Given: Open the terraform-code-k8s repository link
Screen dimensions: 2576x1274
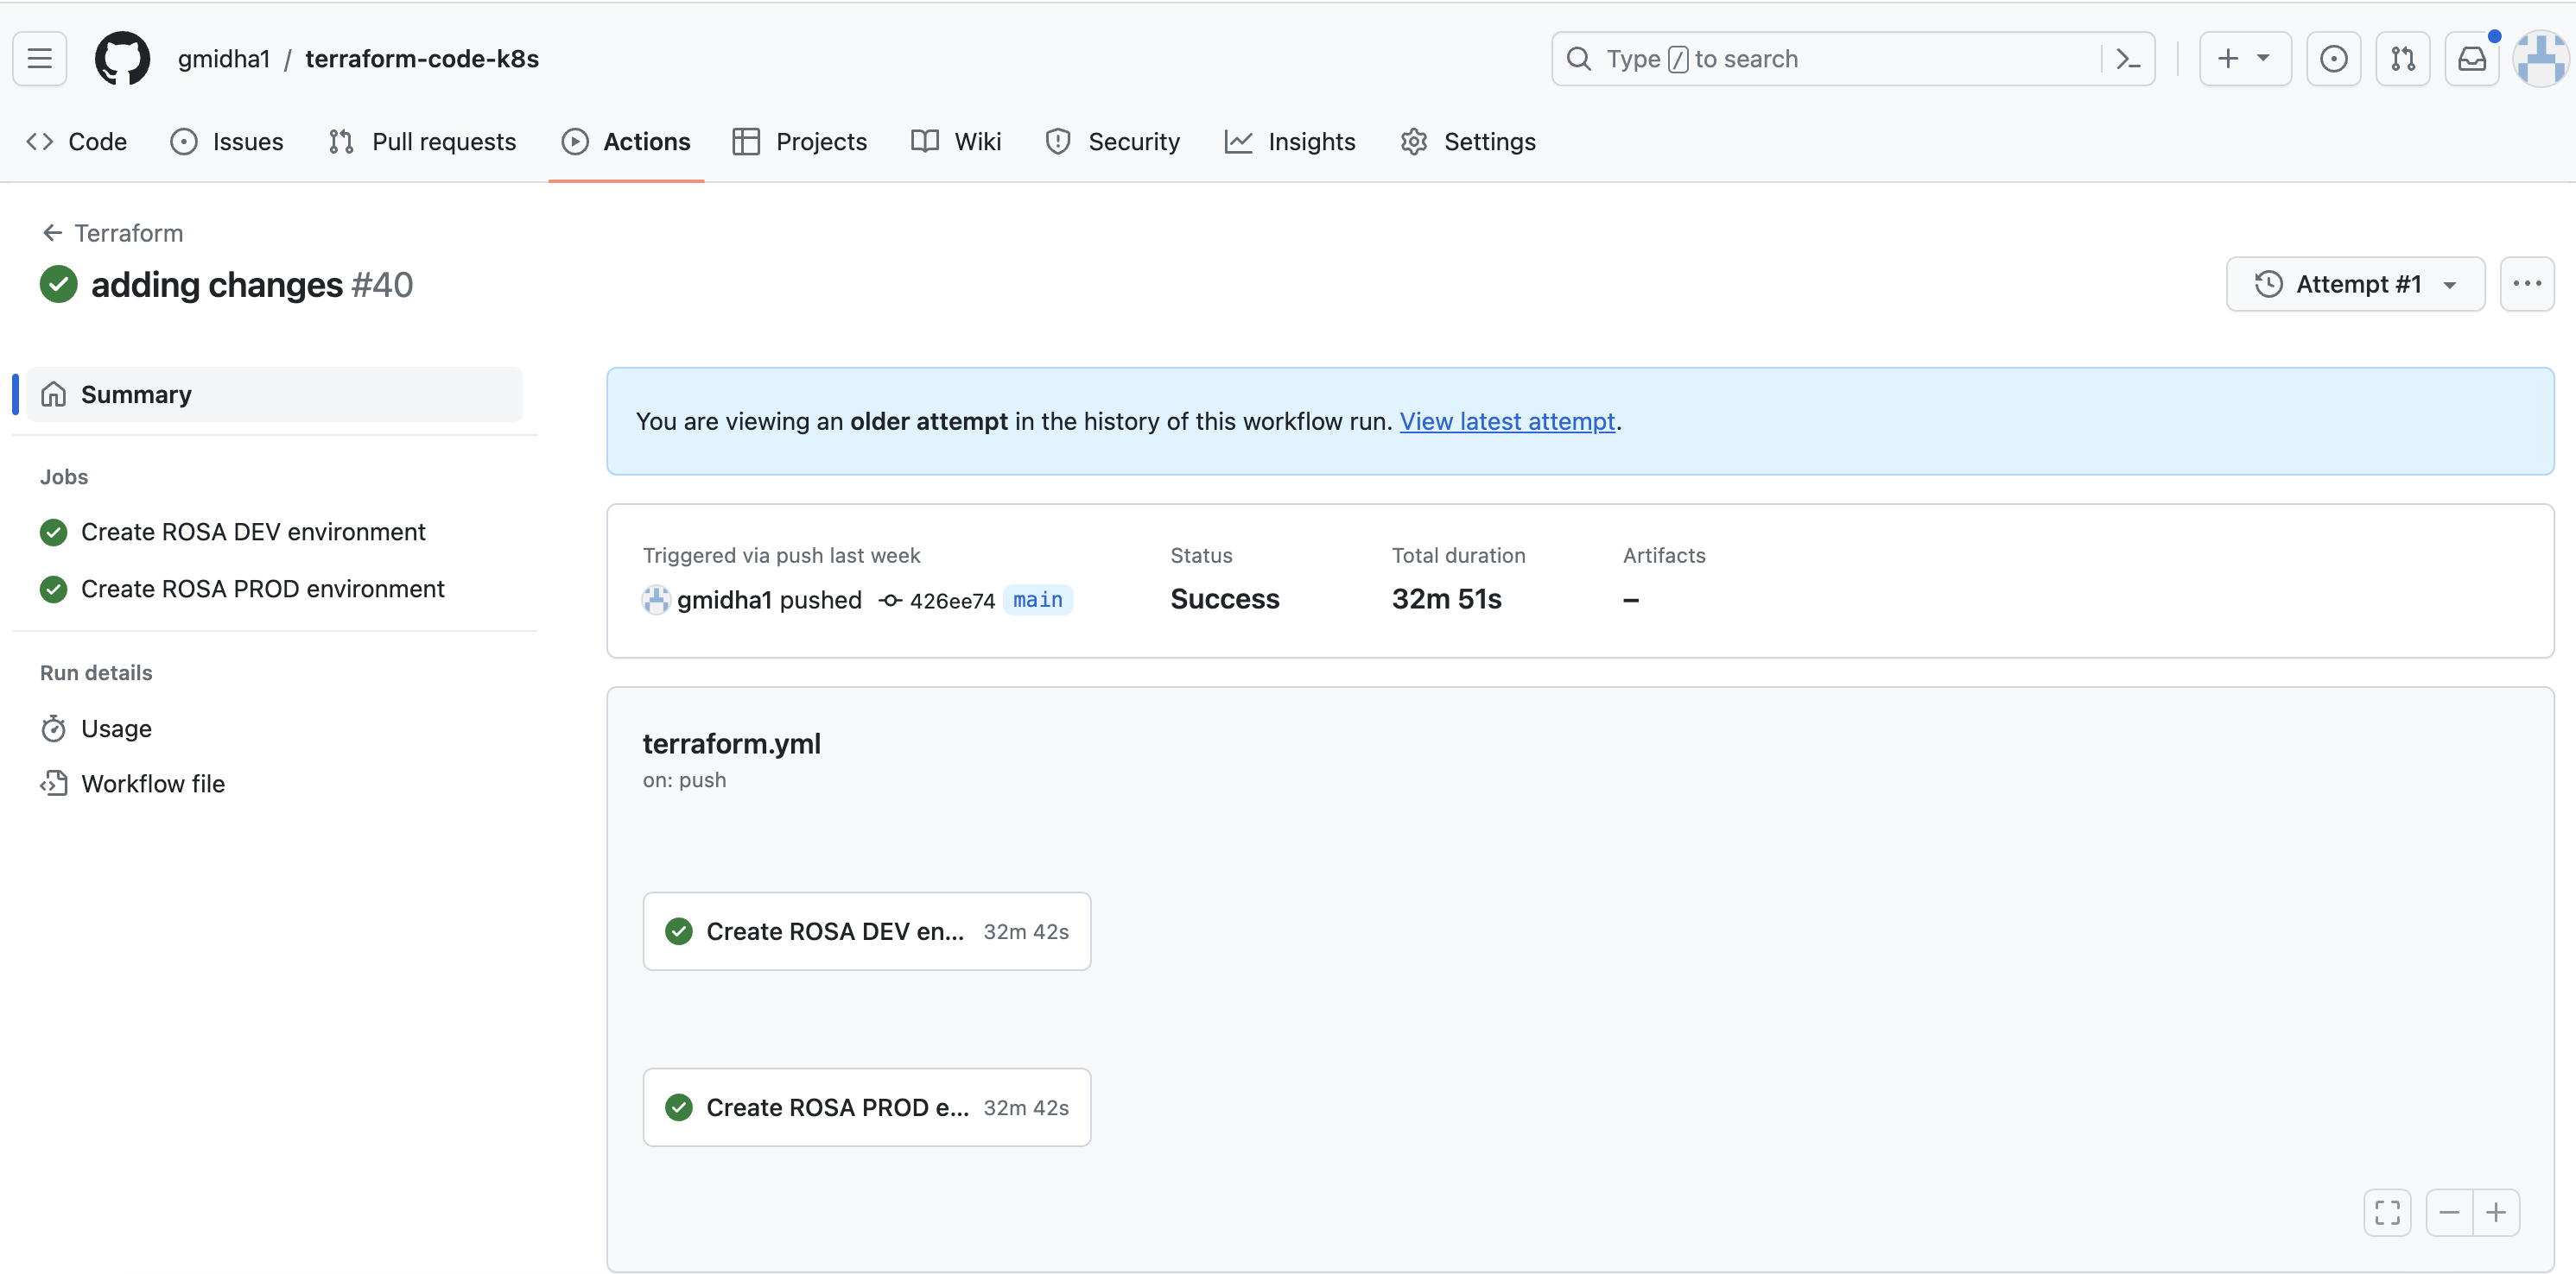Looking at the screenshot, I should pyautogui.click(x=422, y=59).
